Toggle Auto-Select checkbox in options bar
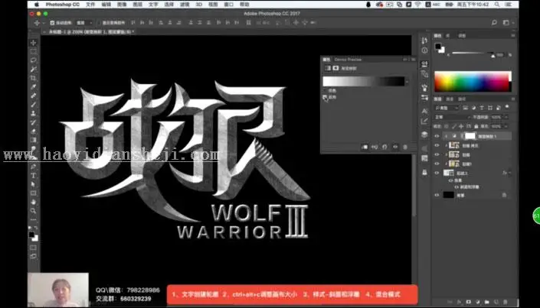Image resolution: width=540 pixels, height=308 pixels. point(52,23)
